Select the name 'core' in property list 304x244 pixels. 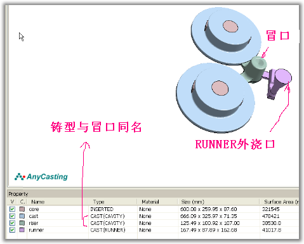34,209
